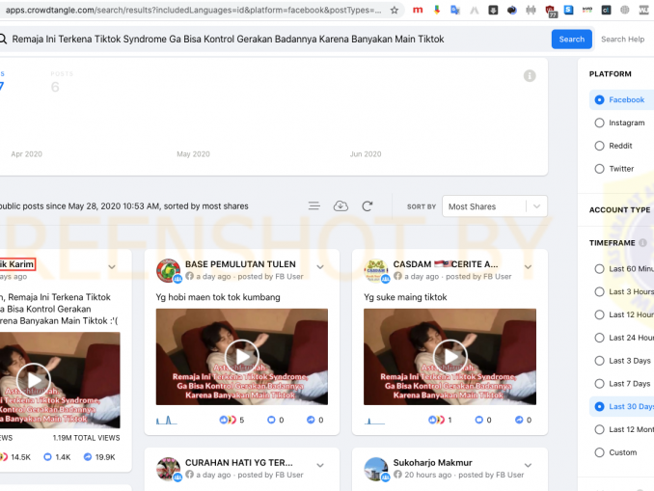
Task: Open the Sukoharjo Makmur profile avatar
Action: pyautogui.click(x=376, y=470)
